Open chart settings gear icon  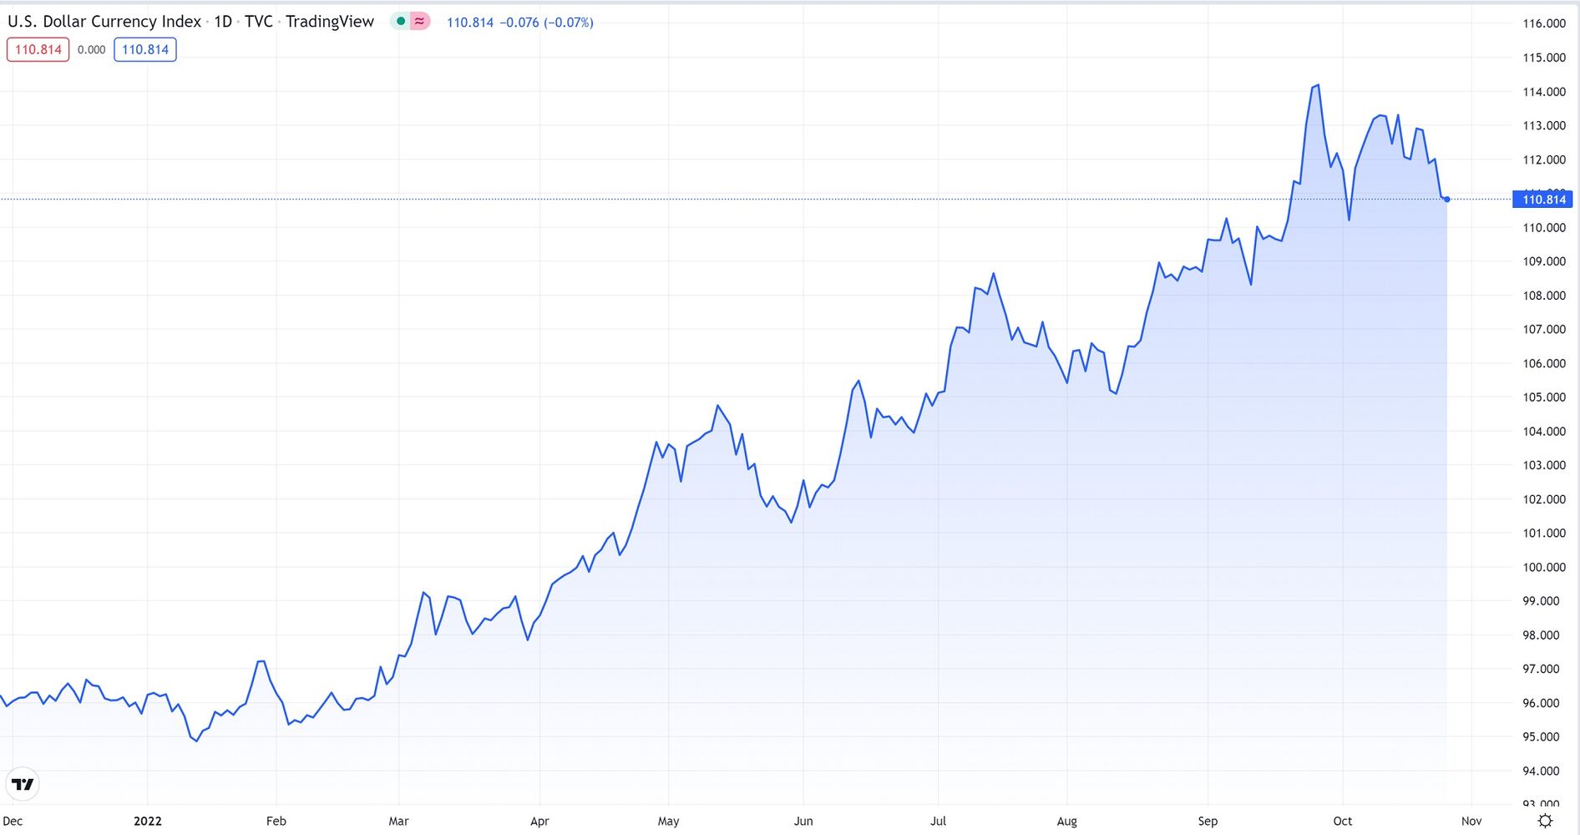(1545, 821)
